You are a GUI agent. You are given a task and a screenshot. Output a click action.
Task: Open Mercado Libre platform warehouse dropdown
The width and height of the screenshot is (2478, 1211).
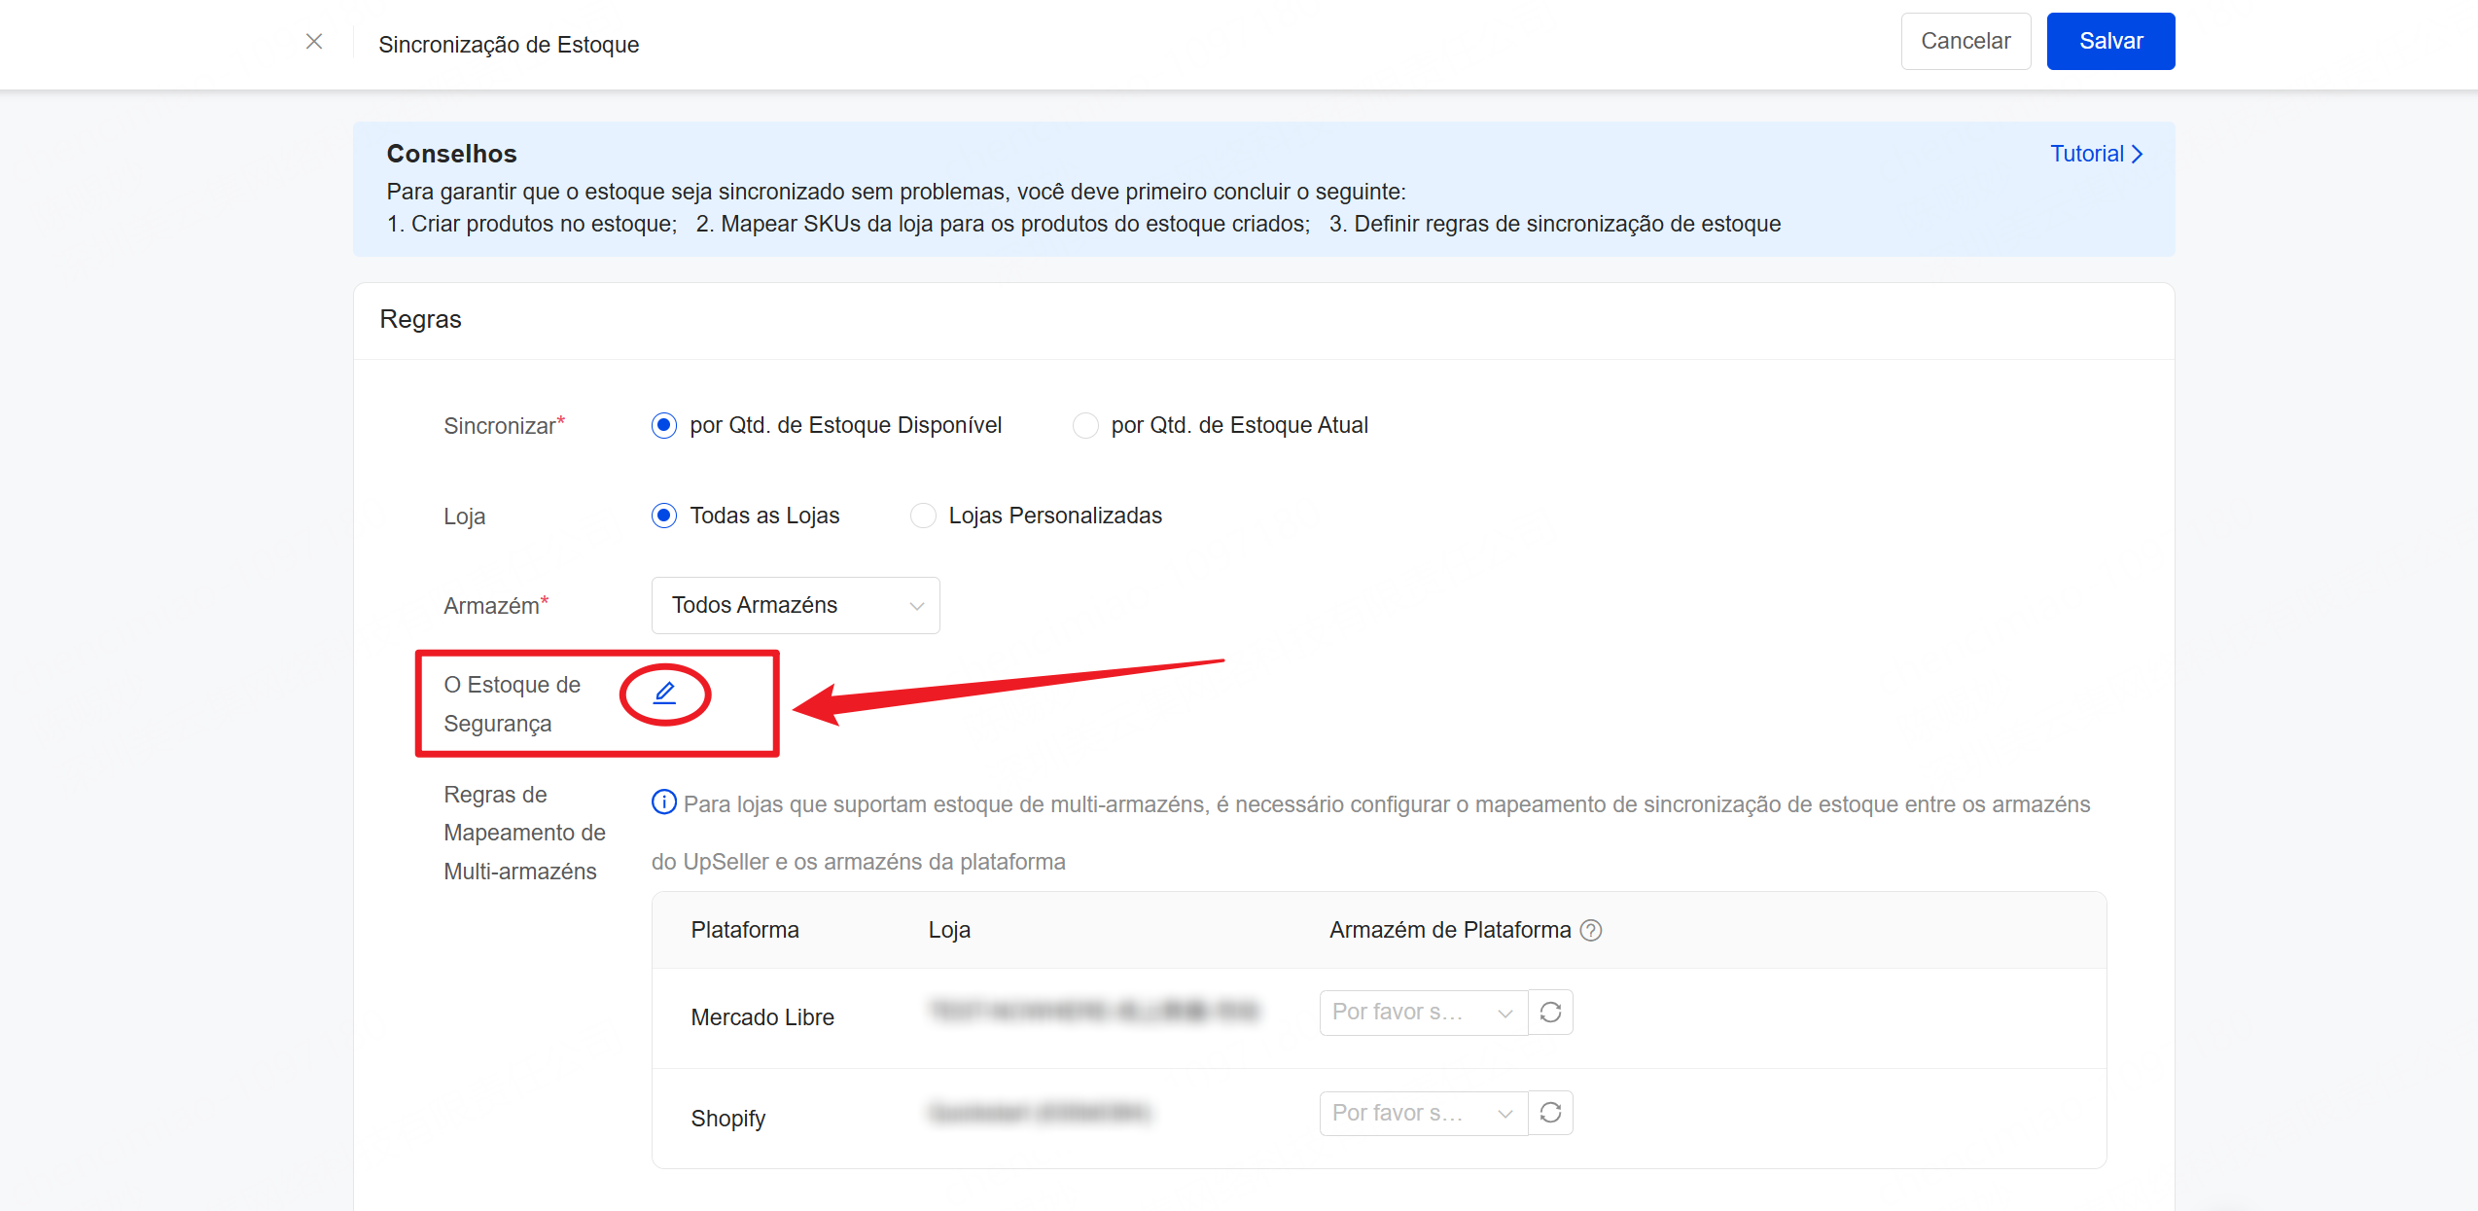click(1422, 1013)
